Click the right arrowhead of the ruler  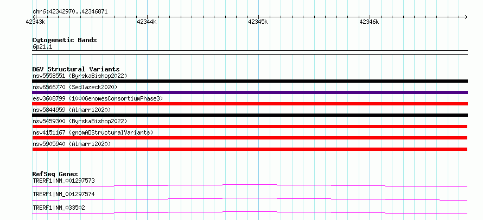click(x=466, y=17)
